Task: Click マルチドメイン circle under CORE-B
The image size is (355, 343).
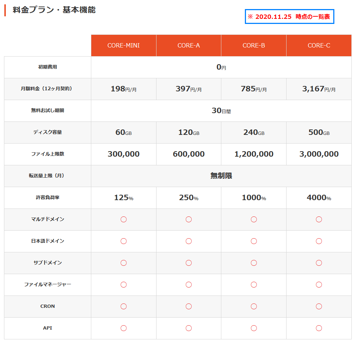Action: (254, 219)
